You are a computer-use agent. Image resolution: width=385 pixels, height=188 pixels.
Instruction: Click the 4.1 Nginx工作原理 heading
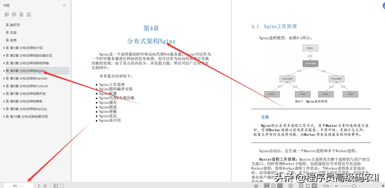[274, 26]
